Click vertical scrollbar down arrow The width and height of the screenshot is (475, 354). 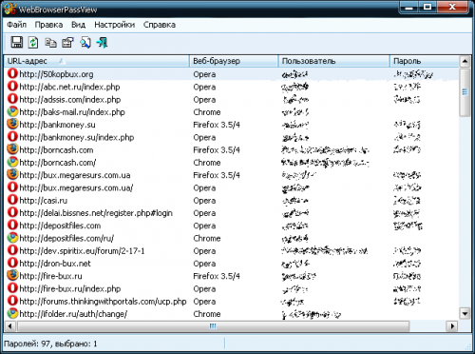click(465, 314)
